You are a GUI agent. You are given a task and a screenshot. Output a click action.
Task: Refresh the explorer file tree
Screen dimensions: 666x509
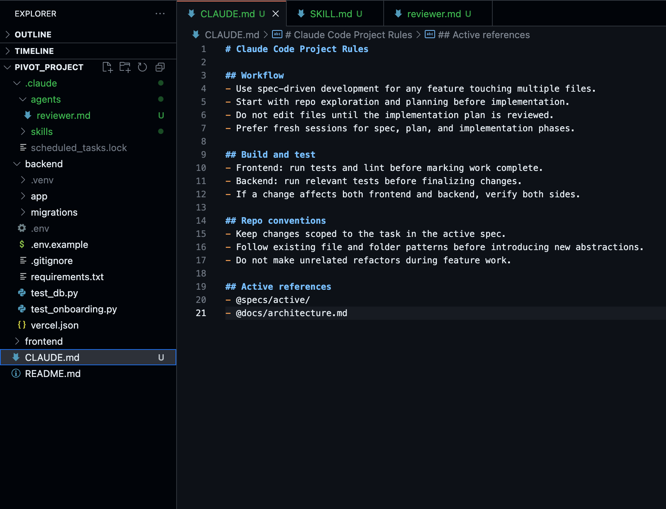point(142,67)
